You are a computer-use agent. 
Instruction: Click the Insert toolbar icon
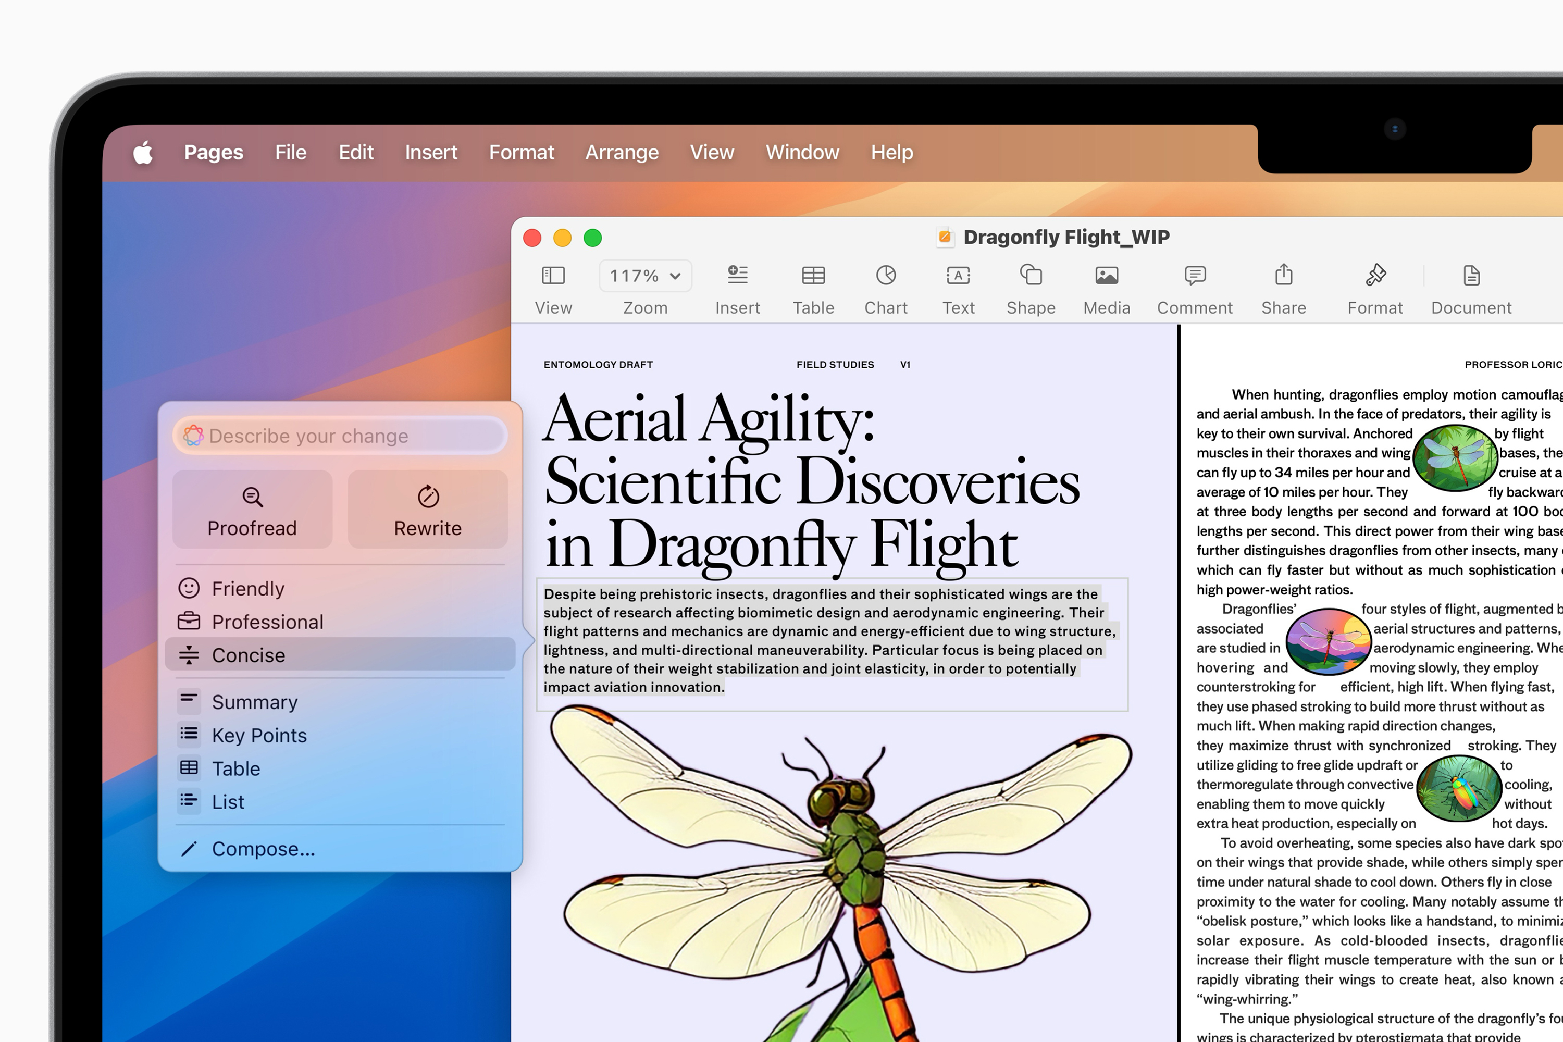tap(737, 275)
